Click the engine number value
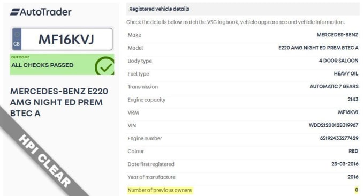 pyautogui.click(x=339, y=138)
